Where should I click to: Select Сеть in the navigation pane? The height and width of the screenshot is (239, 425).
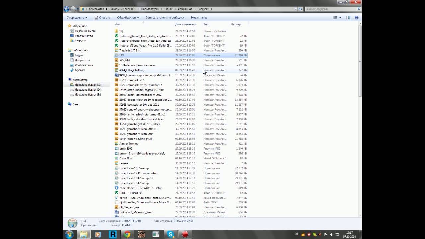(x=75, y=104)
